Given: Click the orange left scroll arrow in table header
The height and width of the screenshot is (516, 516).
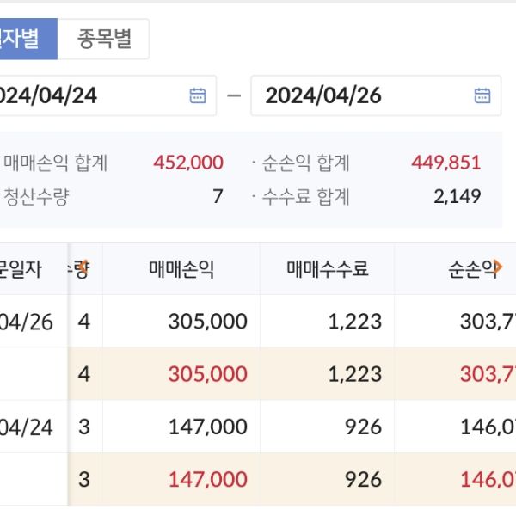Looking at the screenshot, I should coord(83,267).
